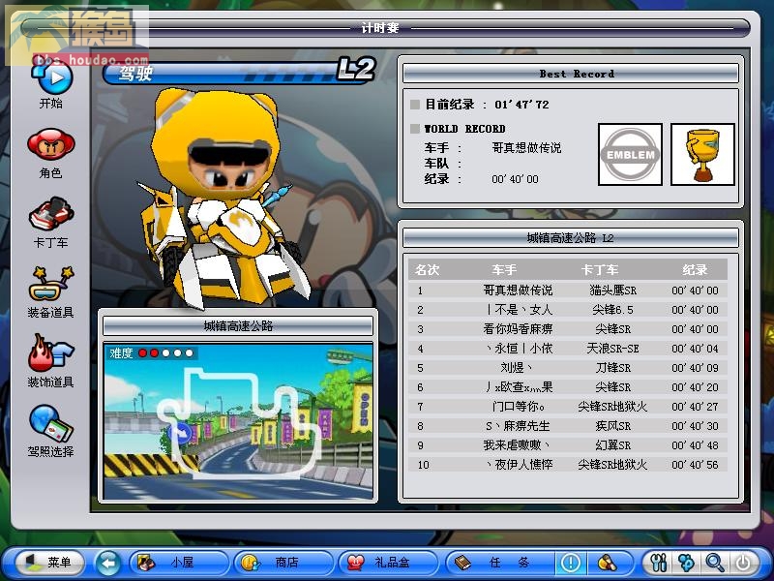Click kart name 猫头鹰SR
Image resolution: width=774 pixels, height=581 pixels.
pyautogui.click(x=612, y=290)
